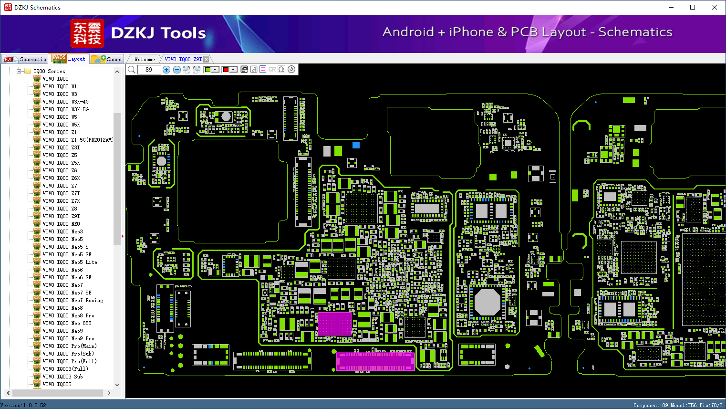Select VIVO IQOO Pro(Full) tree entry

point(70,361)
